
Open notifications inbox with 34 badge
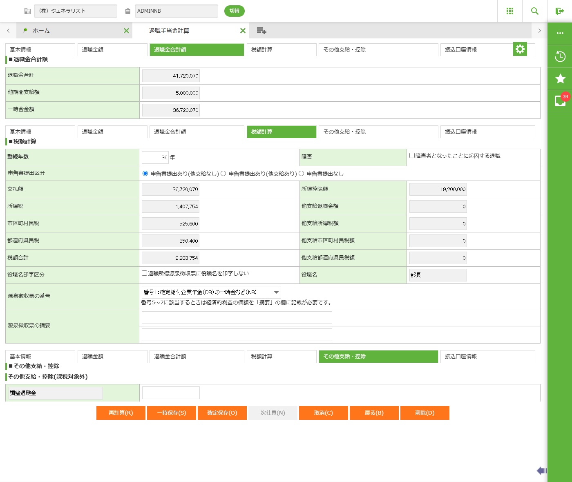[x=560, y=101]
